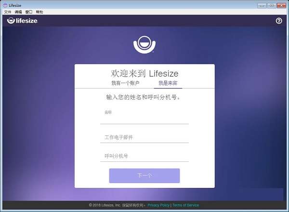Click the Lifesize app icon in title bar
The width and height of the screenshot is (289, 212).
[5, 5]
